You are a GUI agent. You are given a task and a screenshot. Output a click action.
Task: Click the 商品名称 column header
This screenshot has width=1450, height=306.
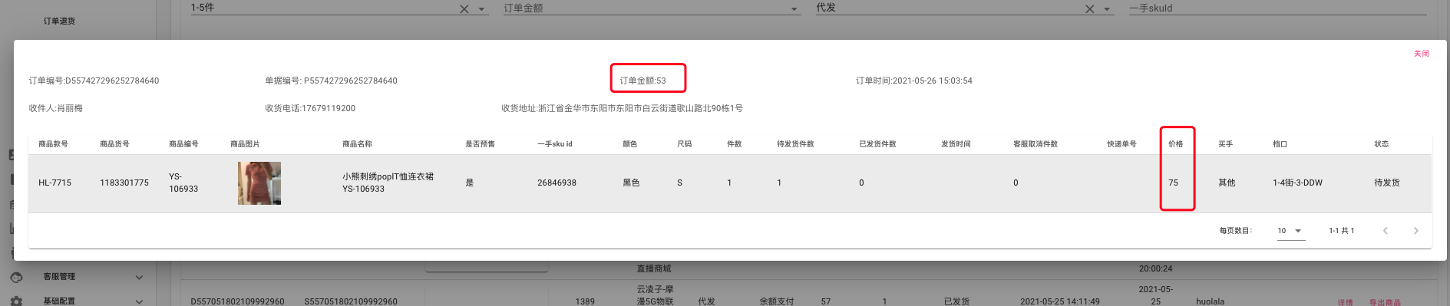pyautogui.click(x=357, y=144)
